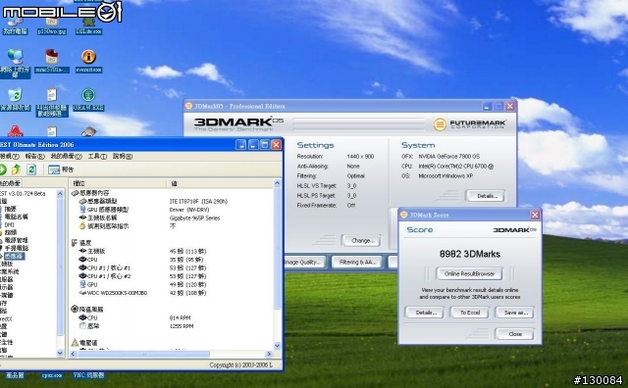628x388 pixels.
Task: Click the yellow up-level arrow in EVEREST toolbar
Action: (x=16, y=170)
